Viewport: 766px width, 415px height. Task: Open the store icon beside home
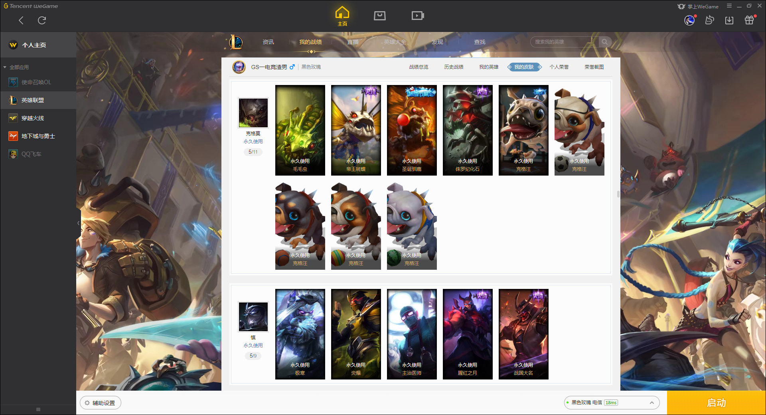tap(380, 16)
